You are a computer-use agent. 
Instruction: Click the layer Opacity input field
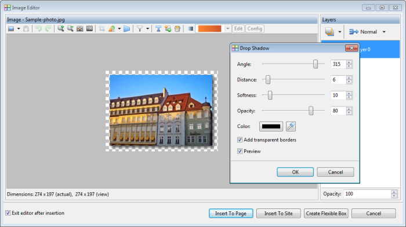[367, 194]
